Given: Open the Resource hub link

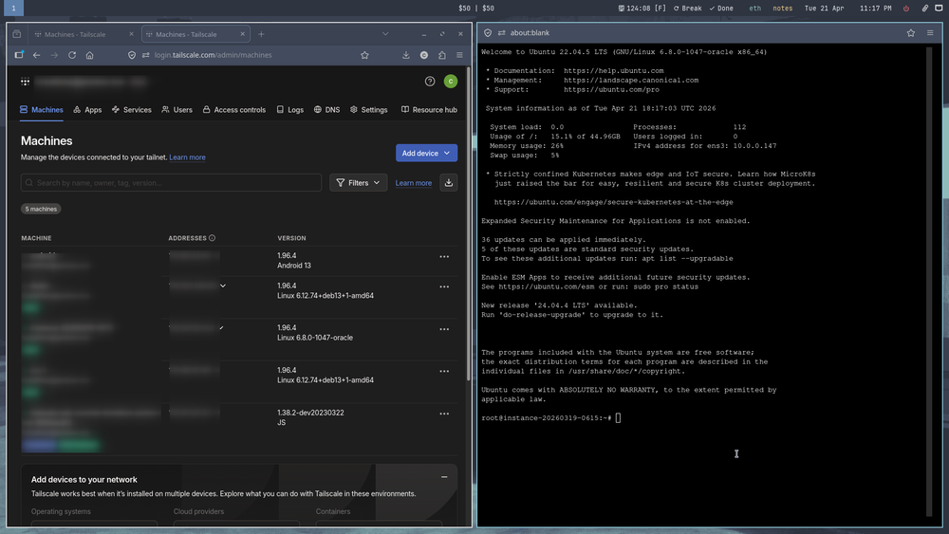Looking at the screenshot, I should 429,110.
